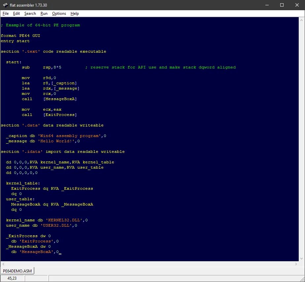Click the 'sub rsp,8*5' instruction
The height and width of the screenshot is (282, 305).
(x=42, y=67)
